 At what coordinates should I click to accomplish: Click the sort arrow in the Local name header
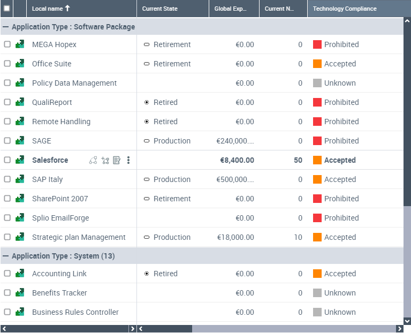click(x=67, y=9)
